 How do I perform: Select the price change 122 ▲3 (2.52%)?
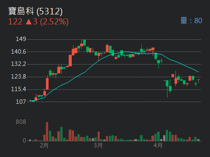[38, 22]
